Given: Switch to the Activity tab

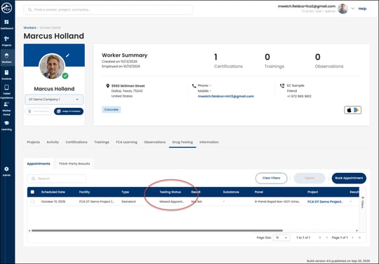Looking at the screenshot, I should [53, 142].
